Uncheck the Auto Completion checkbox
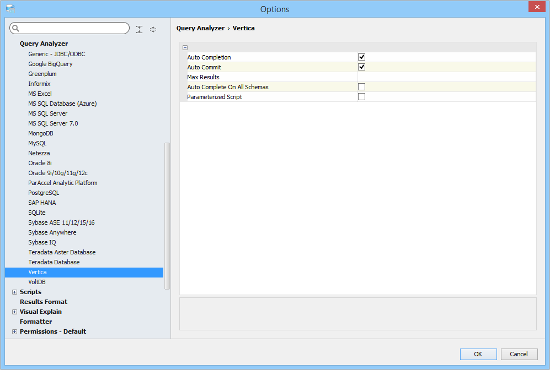Viewport: 550px width, 370px height. pos(361,57)
